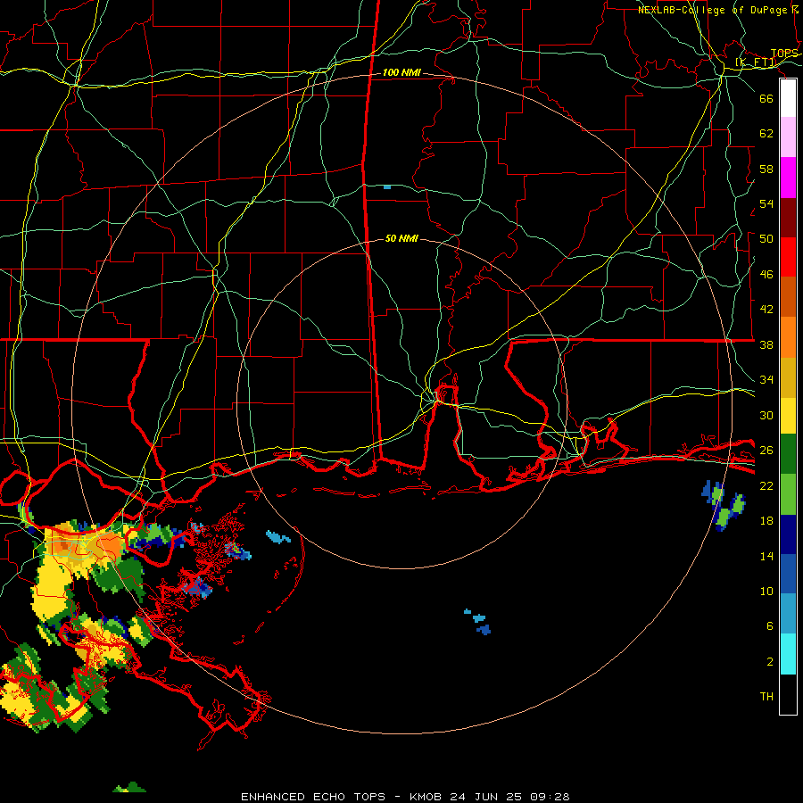Select the dark red (maroon) legend swatch
Image resolution: width=803 pixels, height=803 pixels.
click(788, 218)
